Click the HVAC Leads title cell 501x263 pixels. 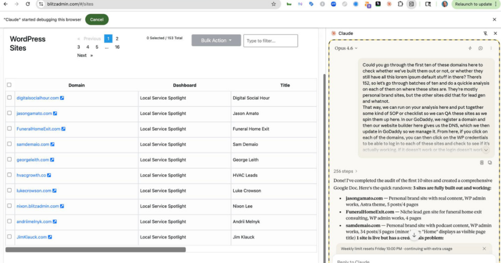(x=273, y=175)
